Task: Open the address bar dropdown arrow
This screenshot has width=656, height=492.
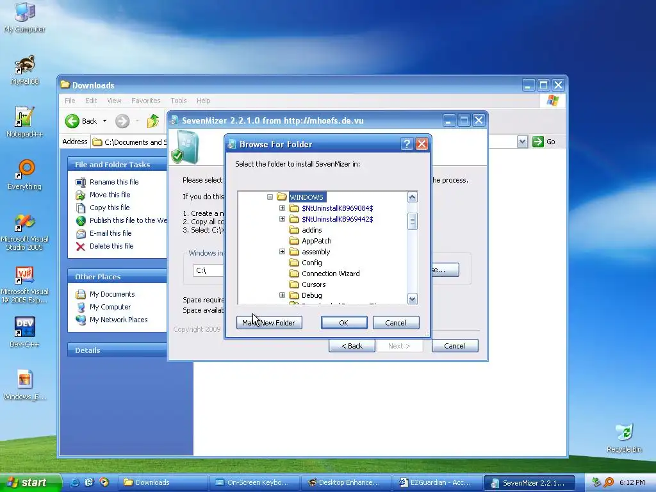Action: point(522,142)
